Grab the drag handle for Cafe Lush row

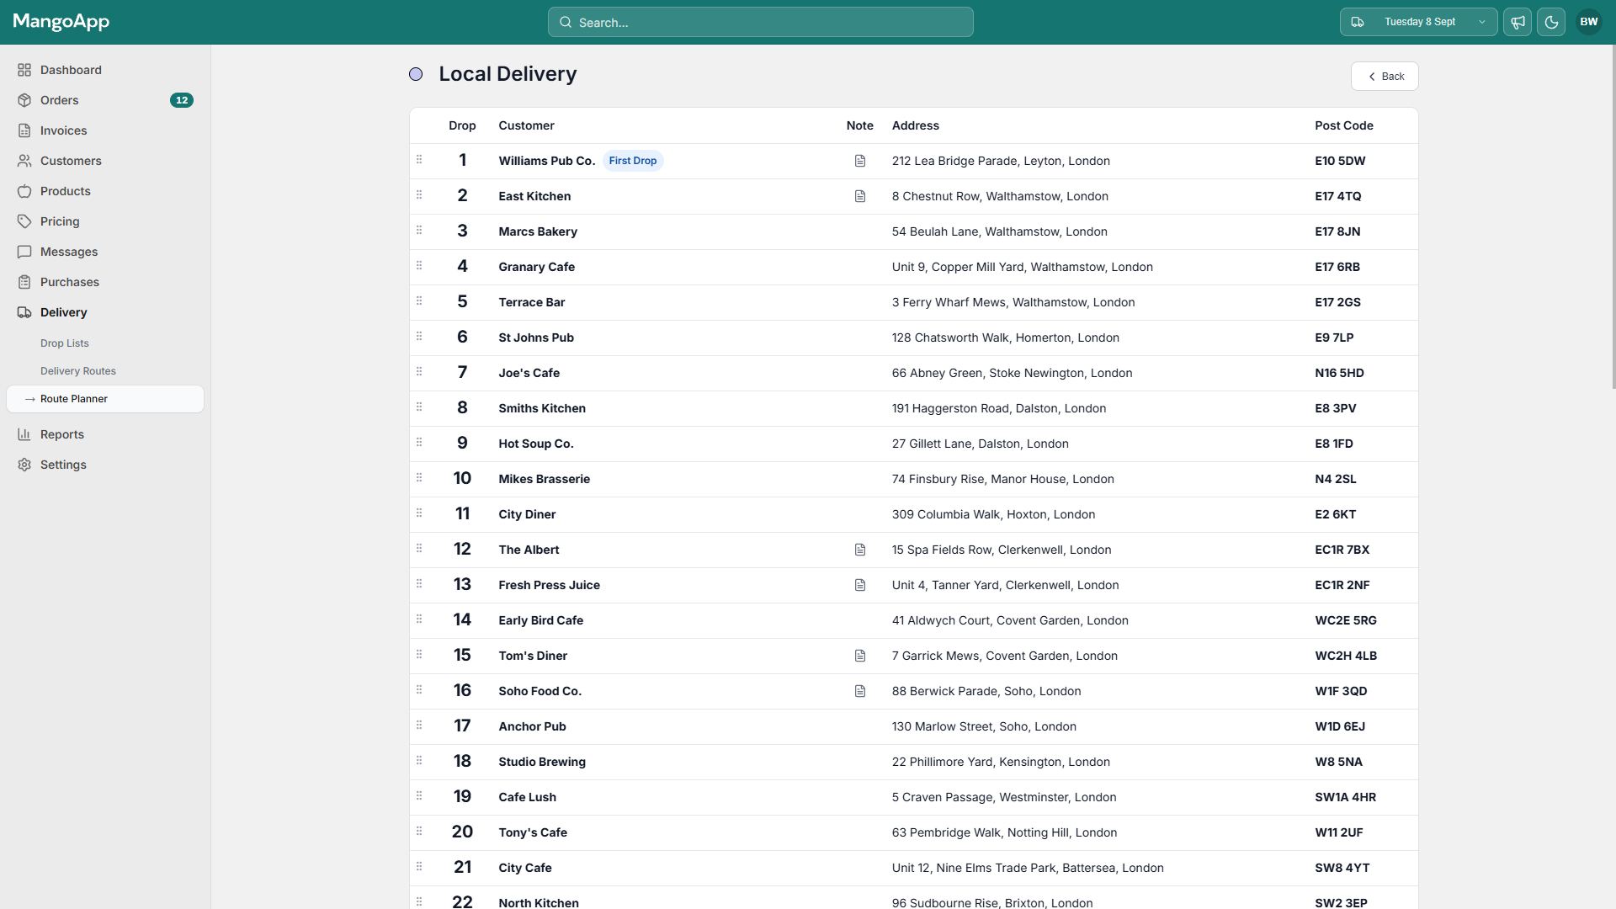(419, 796)
